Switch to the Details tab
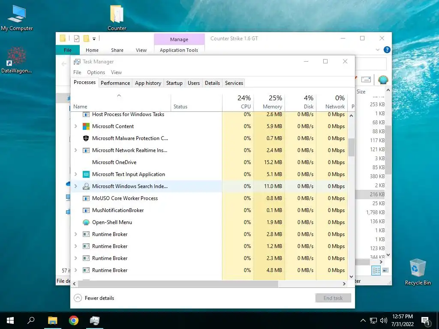The width and height of the screenshot is (439, 329). tap(212, 83)
